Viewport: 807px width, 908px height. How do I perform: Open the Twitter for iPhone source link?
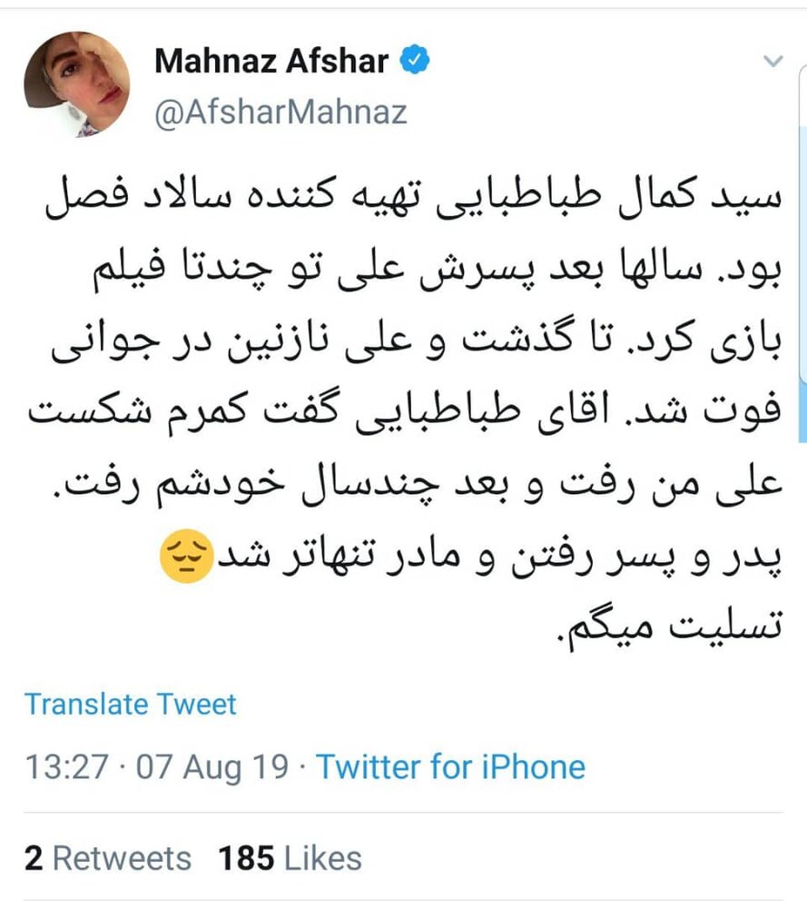click(x=450, y=766)
